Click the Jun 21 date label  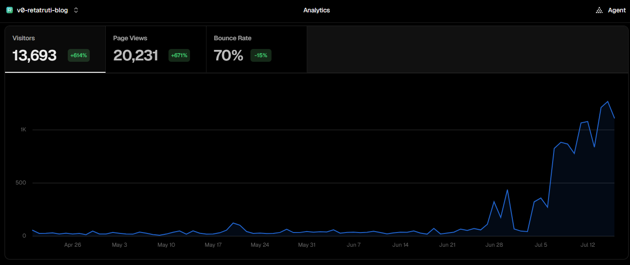coord(447,245)
